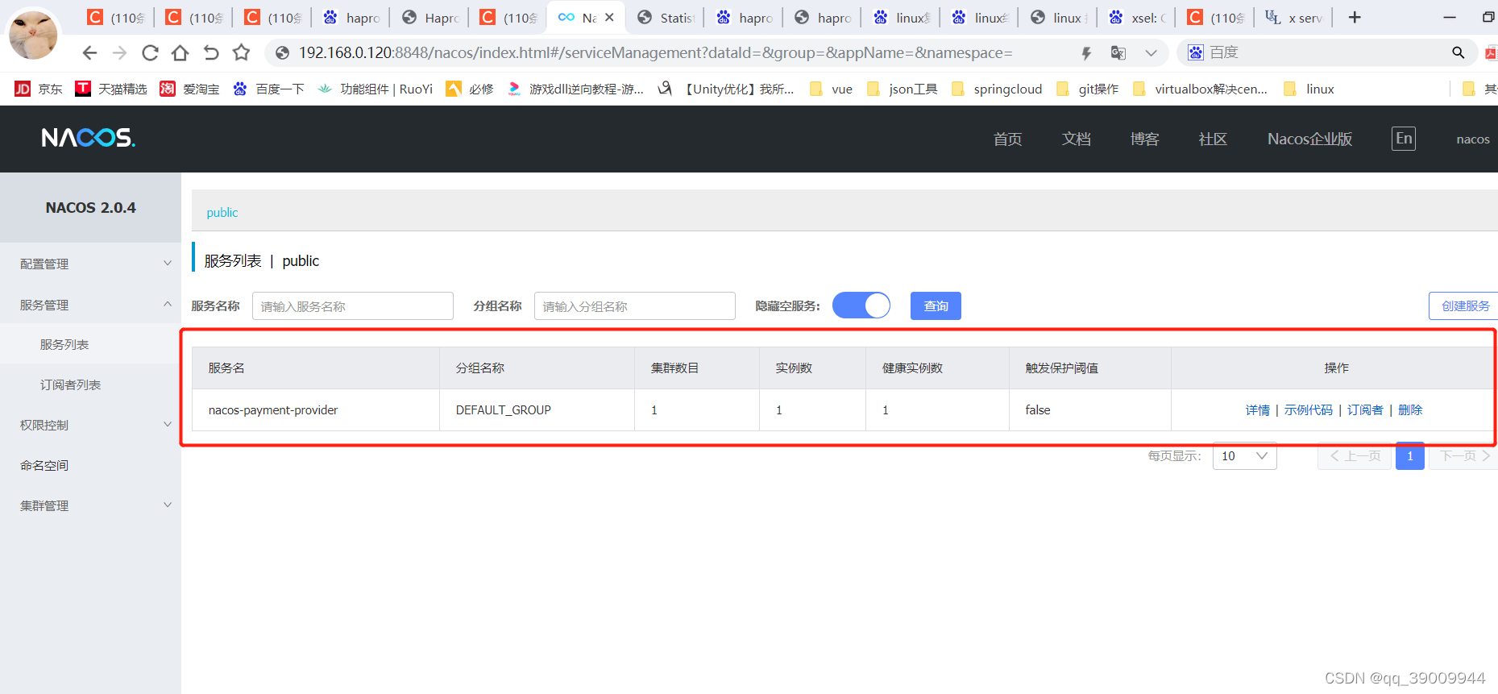Viewport: 1498px width, 694px height.
Task: Open the page translate icon
Action: point(1118,53)
